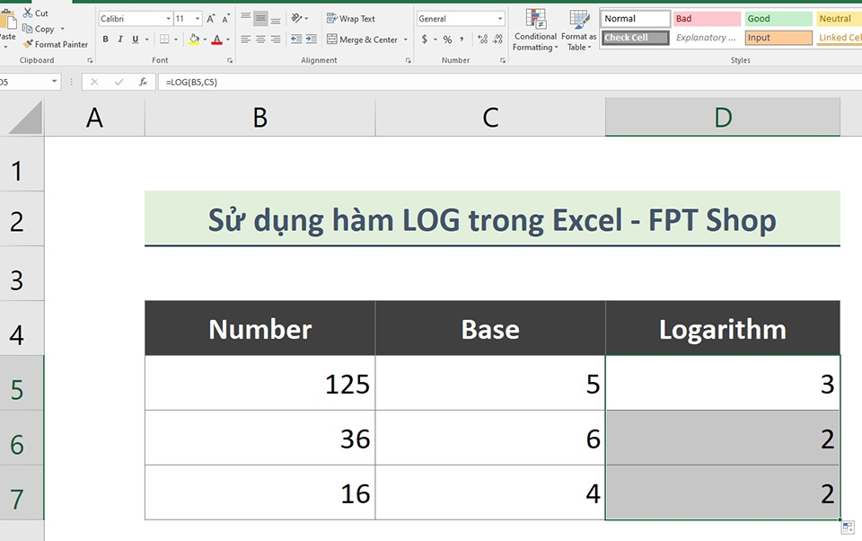This screenshot has width=862, height=541.
Task: Increase font size with the large A icon
Action: [x=210, y=19]
